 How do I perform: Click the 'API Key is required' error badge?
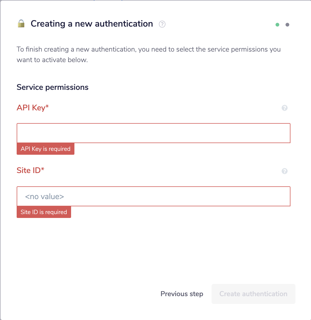pyautogui.click(x=46, y=149)
